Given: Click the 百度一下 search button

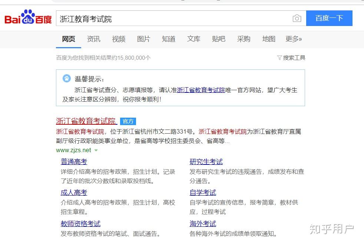Looking at the screenshot, I should pos(329,18).
